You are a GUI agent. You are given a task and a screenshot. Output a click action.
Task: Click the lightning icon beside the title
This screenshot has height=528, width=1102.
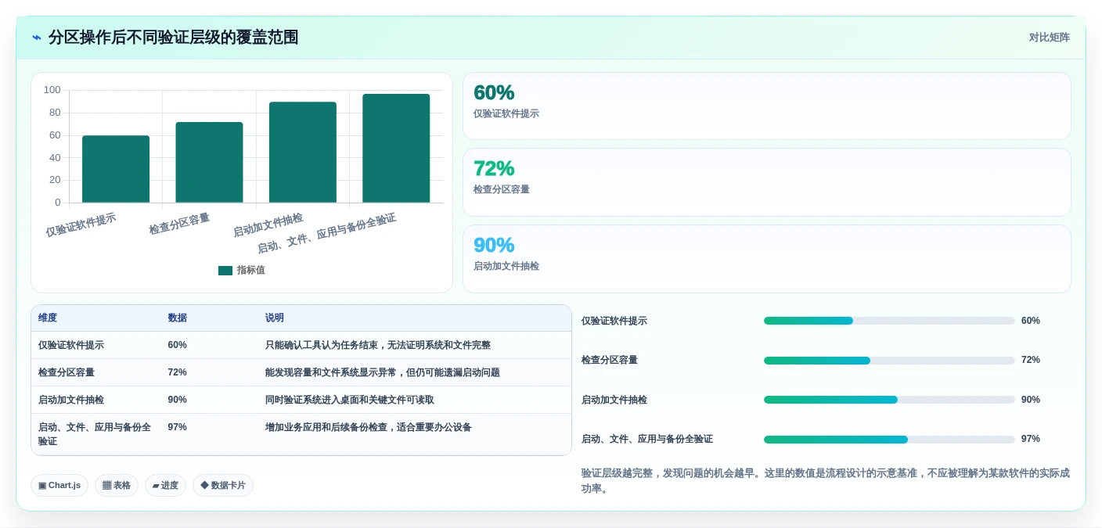click(37, 38)
